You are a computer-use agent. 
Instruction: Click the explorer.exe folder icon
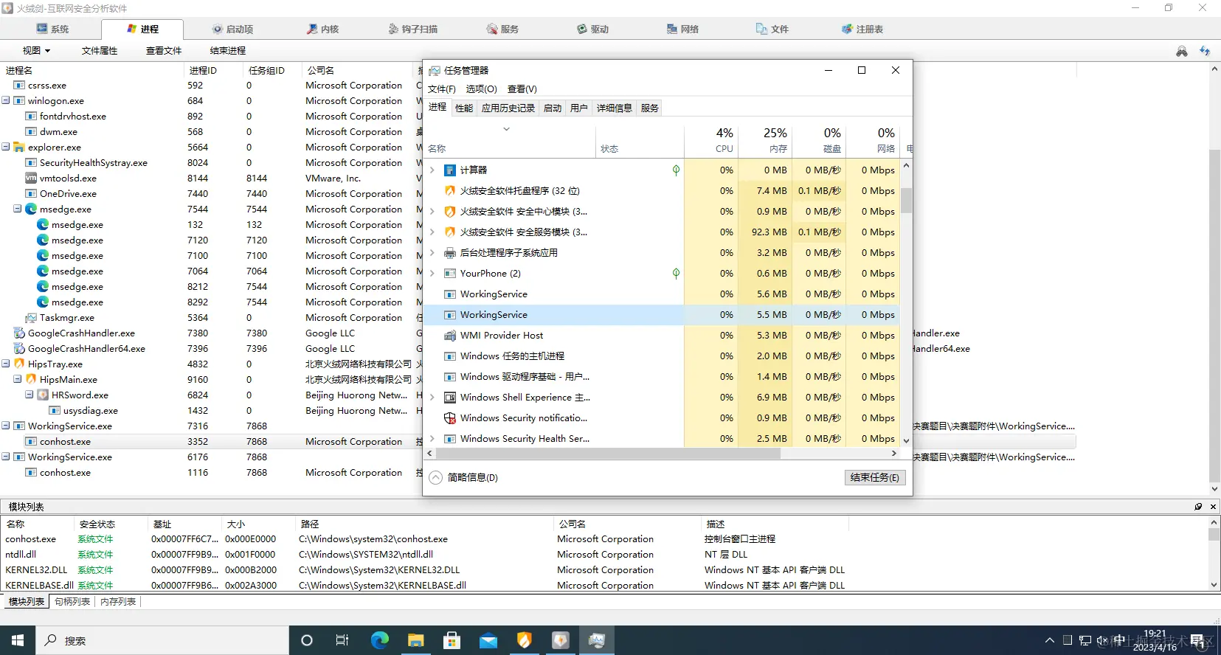coord(19,148)
